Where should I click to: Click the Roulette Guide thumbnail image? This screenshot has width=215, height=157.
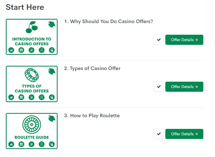(31, 131)
